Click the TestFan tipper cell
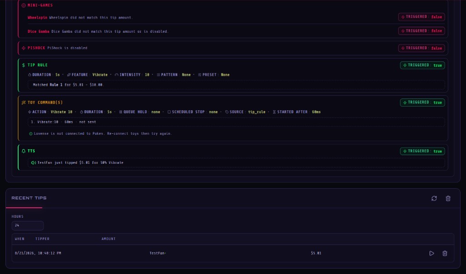This screenshot has width=466, height=274. [x=157, y=253]
